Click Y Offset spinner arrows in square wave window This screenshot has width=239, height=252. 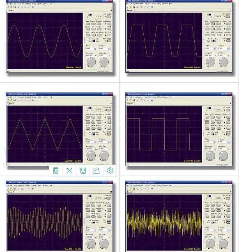point(228,142)
